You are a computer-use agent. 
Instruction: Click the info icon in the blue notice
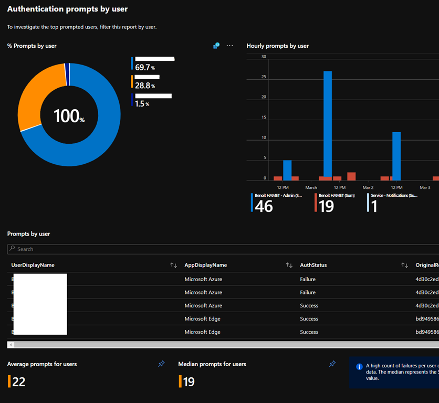point(359,367)
